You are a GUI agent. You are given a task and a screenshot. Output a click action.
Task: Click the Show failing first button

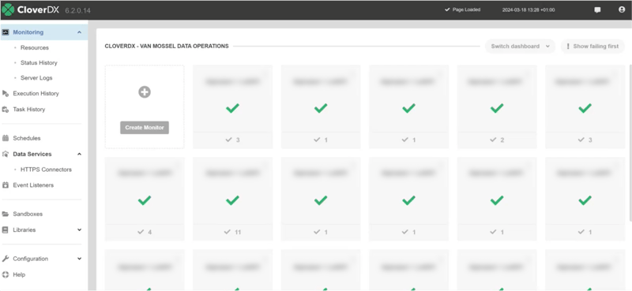(x=592, y=47)
